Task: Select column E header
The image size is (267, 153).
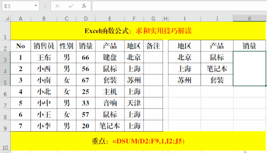Action: pyautogui.click(x=110, y=18)
